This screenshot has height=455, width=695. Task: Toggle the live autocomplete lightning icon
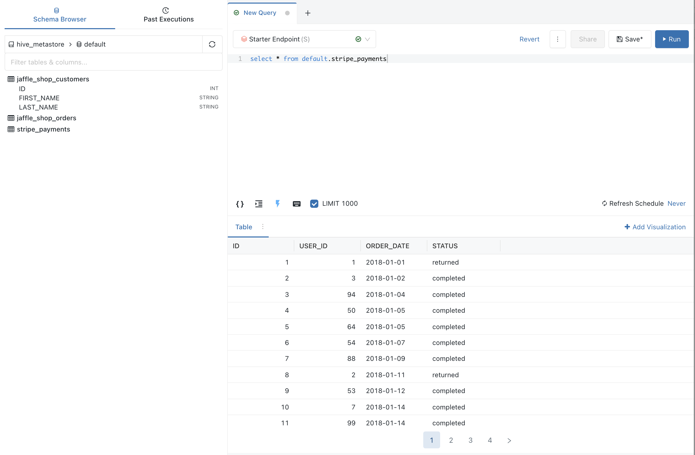point(278,203)
